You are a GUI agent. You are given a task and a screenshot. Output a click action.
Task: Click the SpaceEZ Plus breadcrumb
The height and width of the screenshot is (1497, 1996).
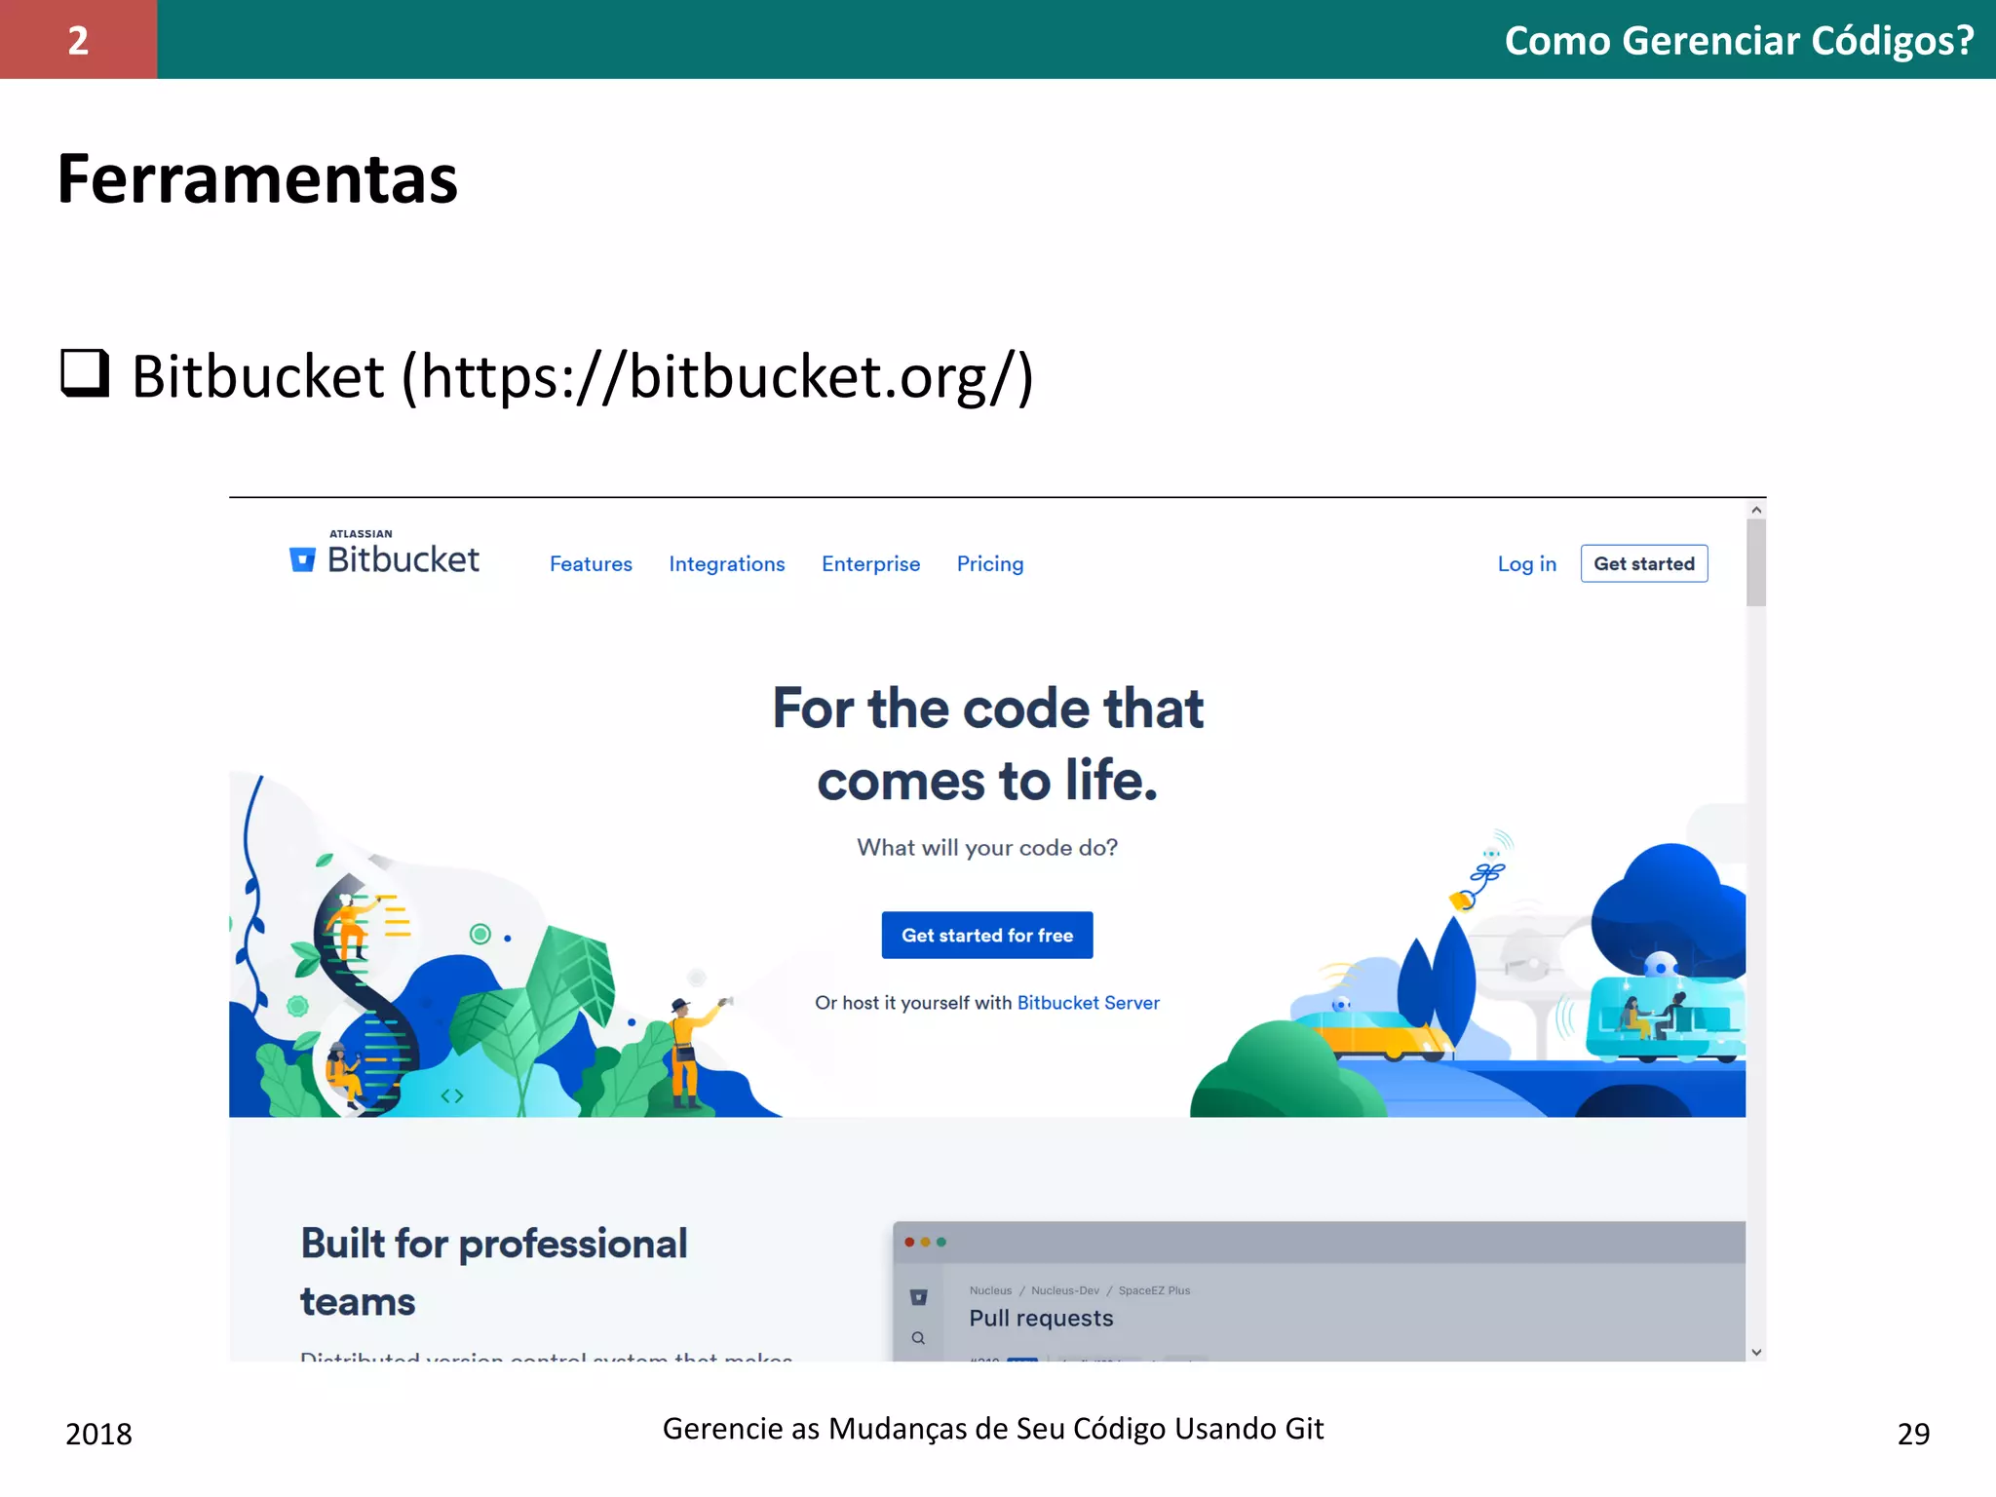[x=1154, y=1290]
